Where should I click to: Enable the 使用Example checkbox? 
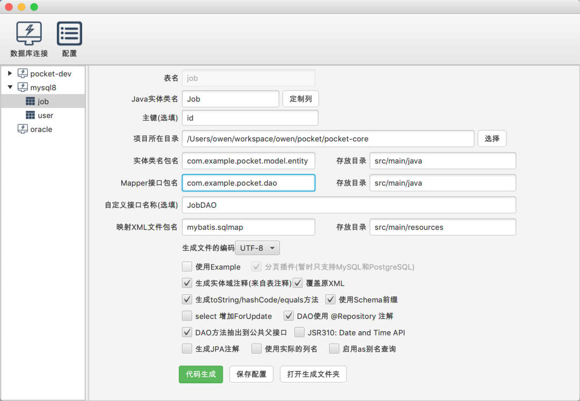[187, 267]
